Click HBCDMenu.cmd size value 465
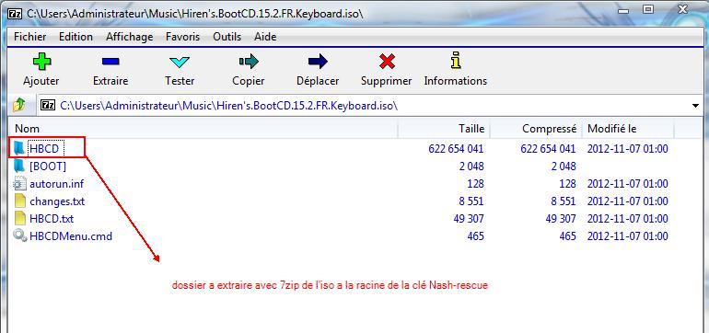The height and width of the screenshot is (333, 709). 475,236
